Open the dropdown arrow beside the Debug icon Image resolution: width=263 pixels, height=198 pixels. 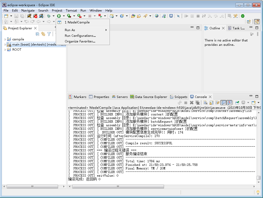[53, 16]
